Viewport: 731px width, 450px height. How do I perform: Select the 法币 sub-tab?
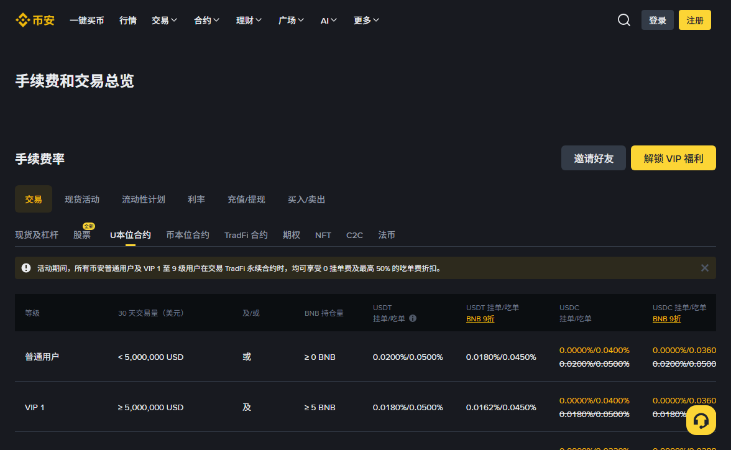387,235
